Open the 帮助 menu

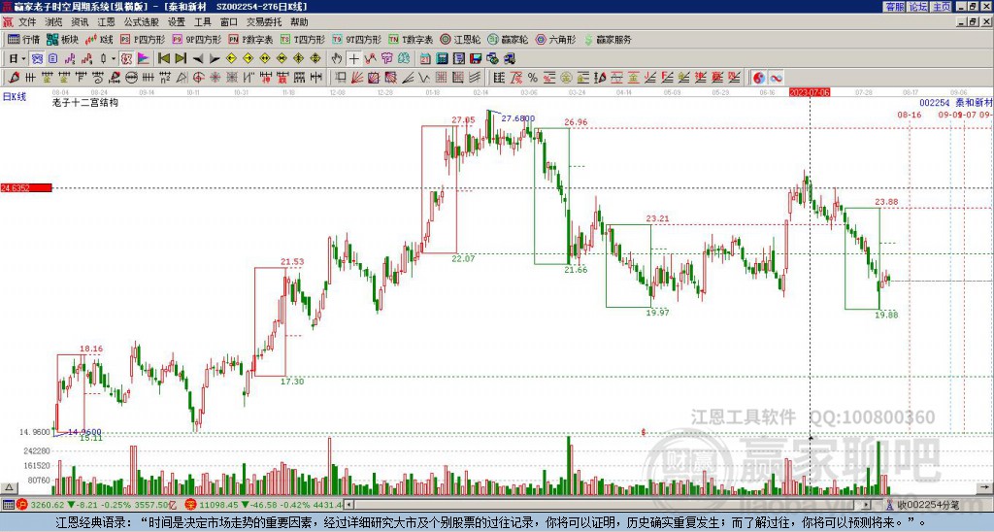coord(299,22)
